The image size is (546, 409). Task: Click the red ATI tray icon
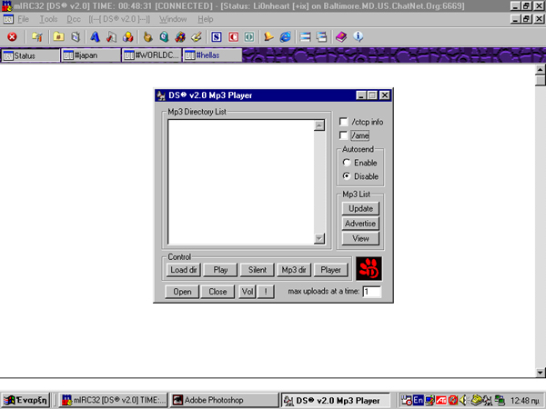441,400
